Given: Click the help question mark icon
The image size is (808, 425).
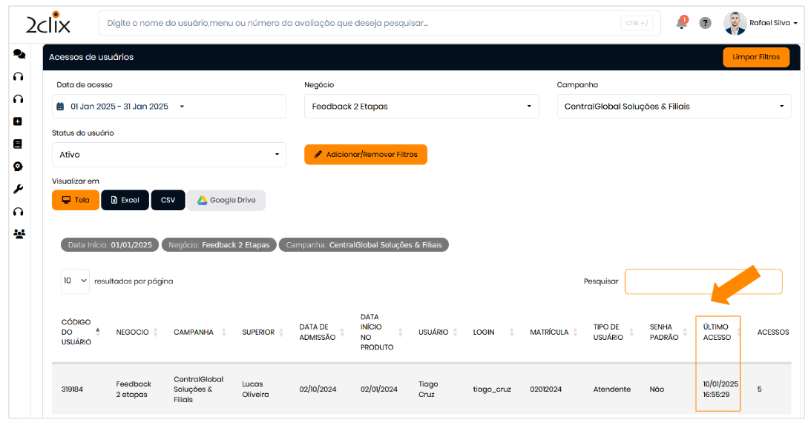Looking at the screenshot, I should point(706,23).
